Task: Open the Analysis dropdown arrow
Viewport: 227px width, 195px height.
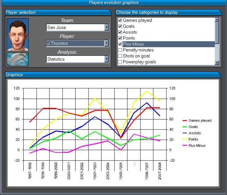Action: point(107,59)
